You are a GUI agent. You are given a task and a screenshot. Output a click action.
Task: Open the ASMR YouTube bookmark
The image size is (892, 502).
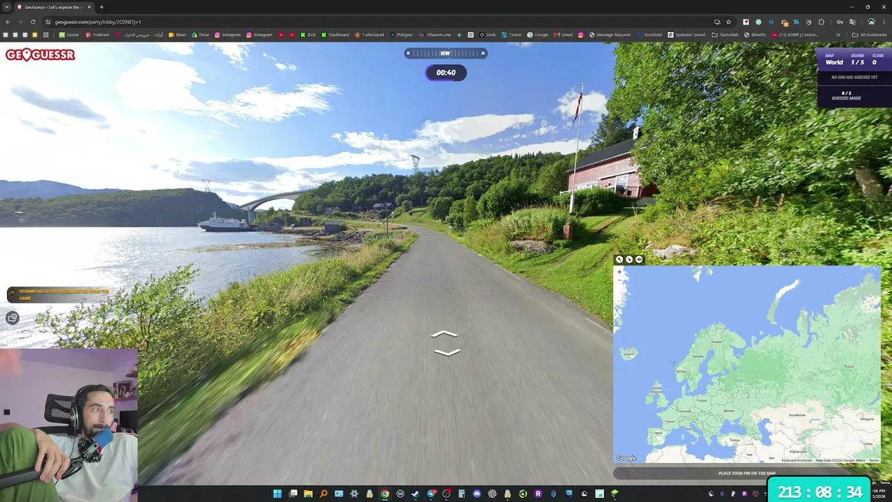coord(794,35)
